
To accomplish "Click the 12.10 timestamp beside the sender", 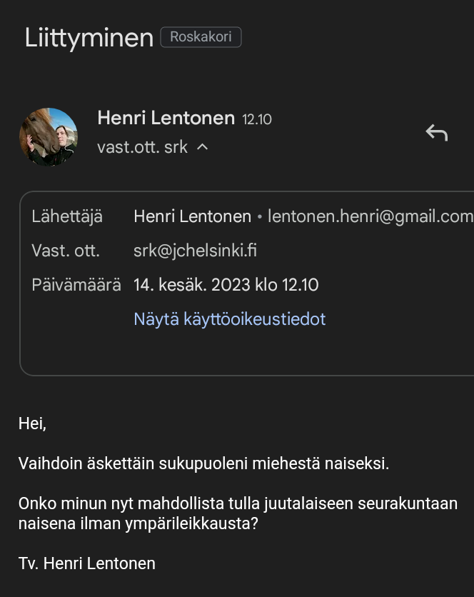I will (257, 119).
